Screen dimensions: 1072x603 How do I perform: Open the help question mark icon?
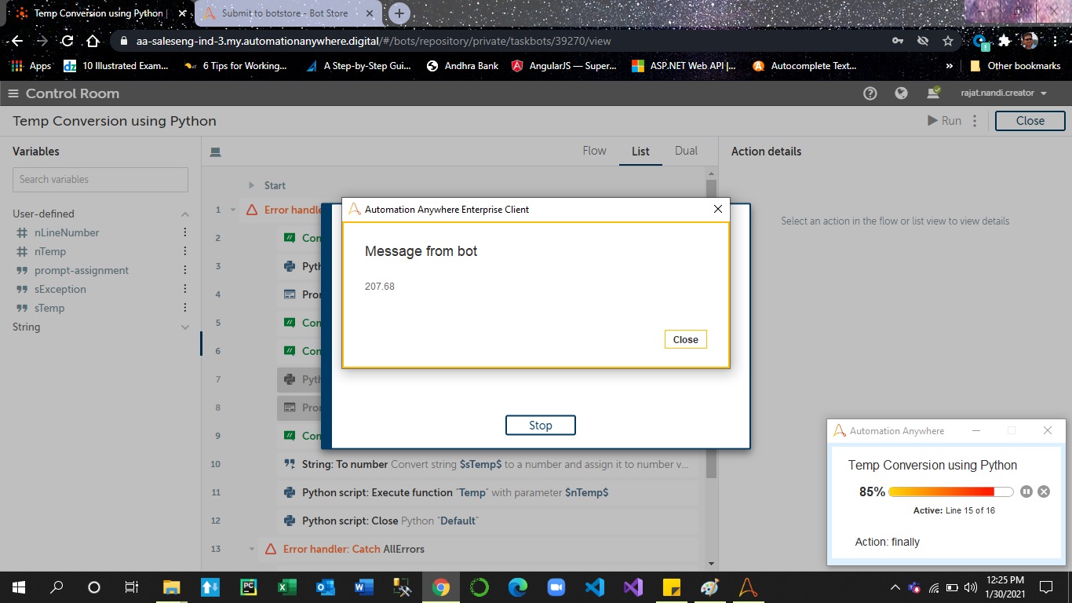click(870, 93)
